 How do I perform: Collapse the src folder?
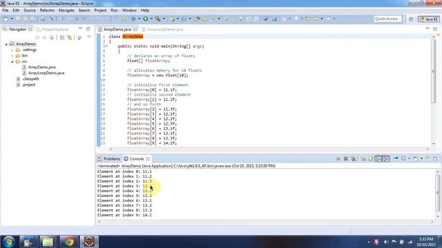point(12,61)
